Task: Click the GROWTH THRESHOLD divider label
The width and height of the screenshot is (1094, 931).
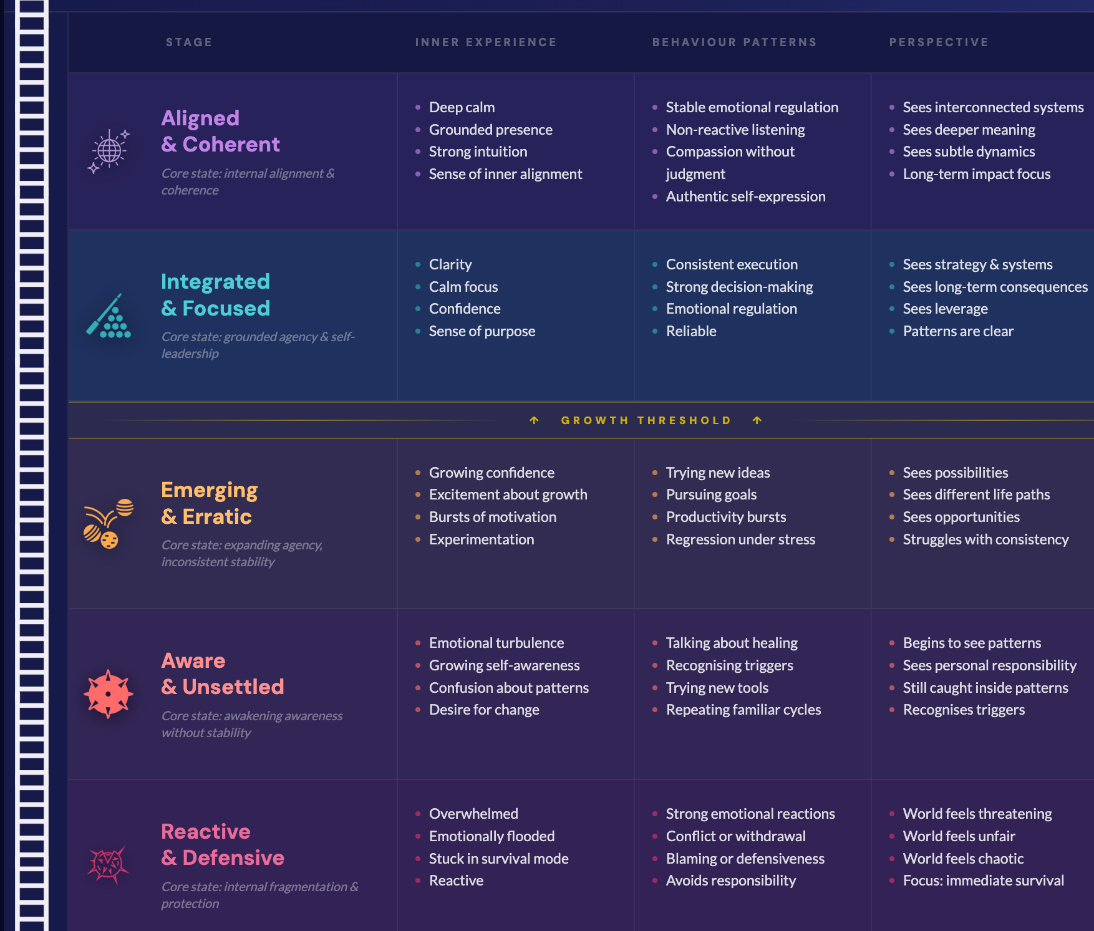Action: [x=646, y=420]
